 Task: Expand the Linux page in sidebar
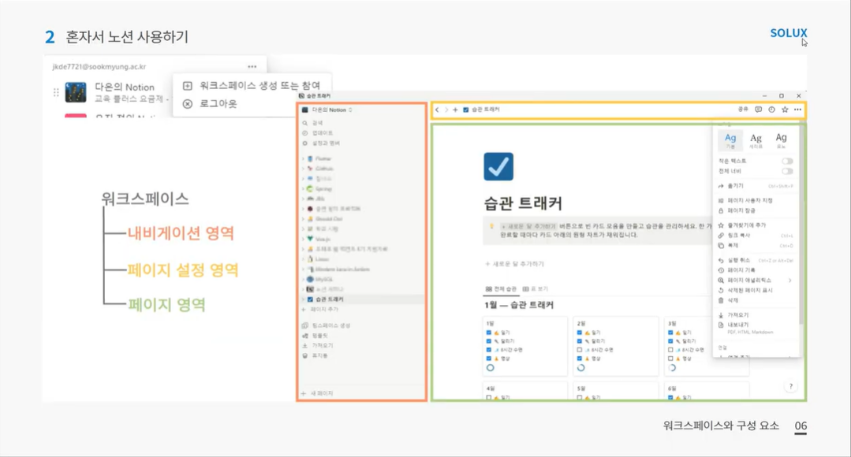coord(304,259)
